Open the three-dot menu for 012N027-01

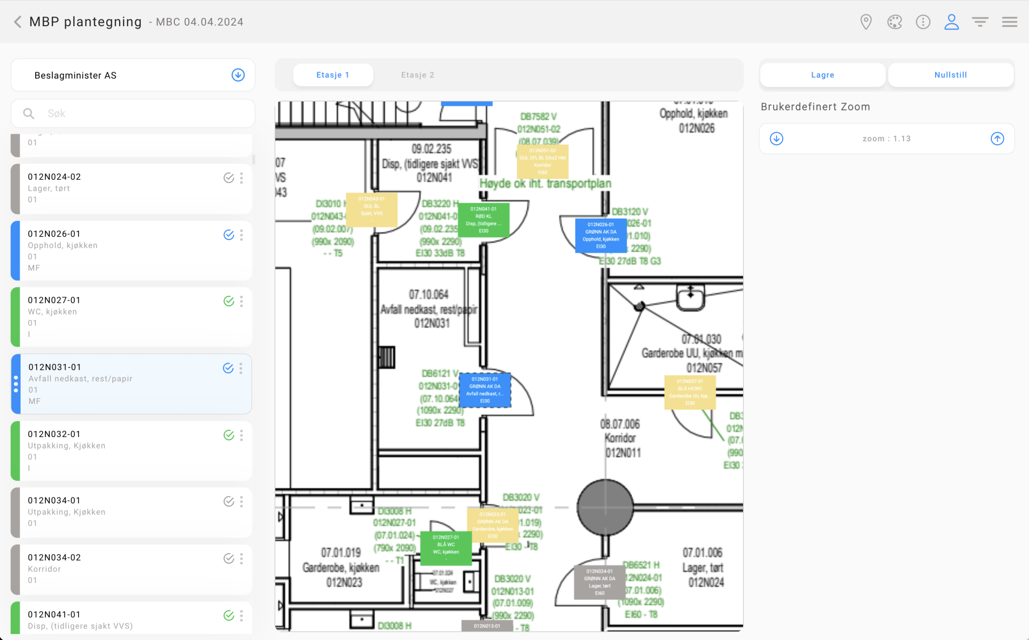(242, 301)
